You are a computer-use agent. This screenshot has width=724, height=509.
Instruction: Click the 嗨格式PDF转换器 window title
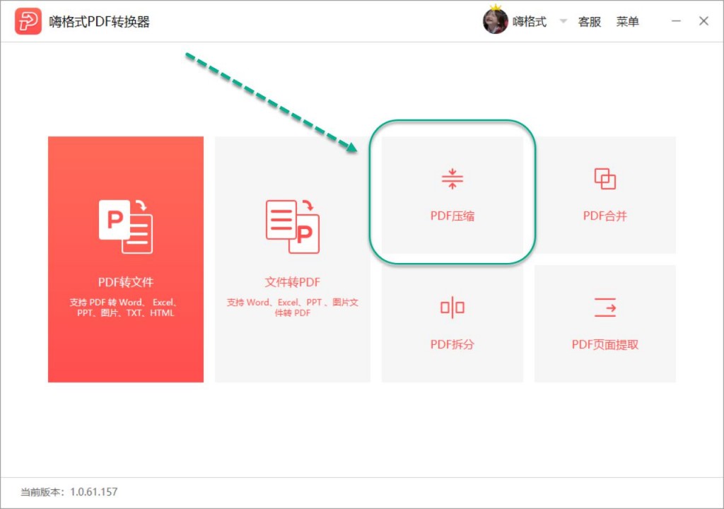point(99,22)
